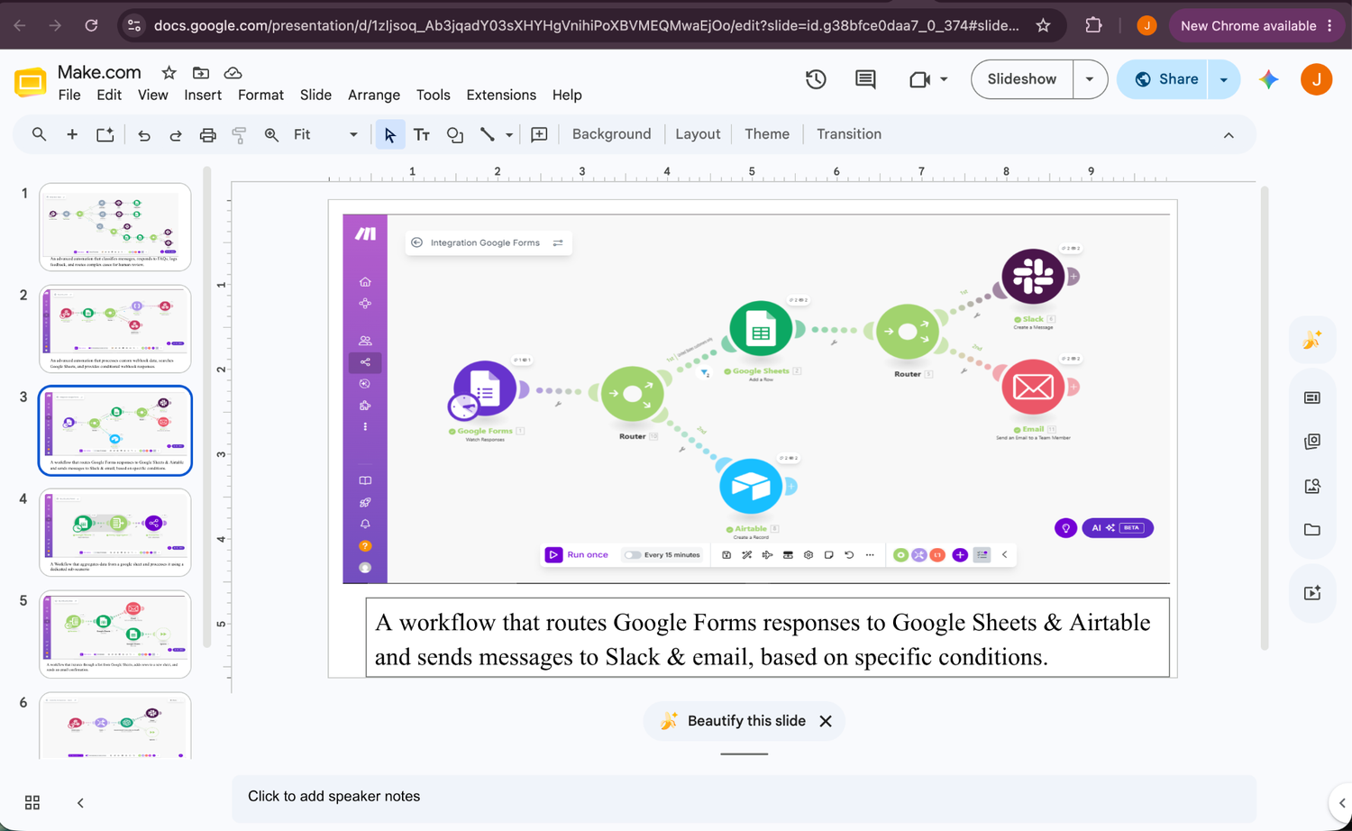
Task: Select slide 5 thumbnail
Action: click(115, 635)
